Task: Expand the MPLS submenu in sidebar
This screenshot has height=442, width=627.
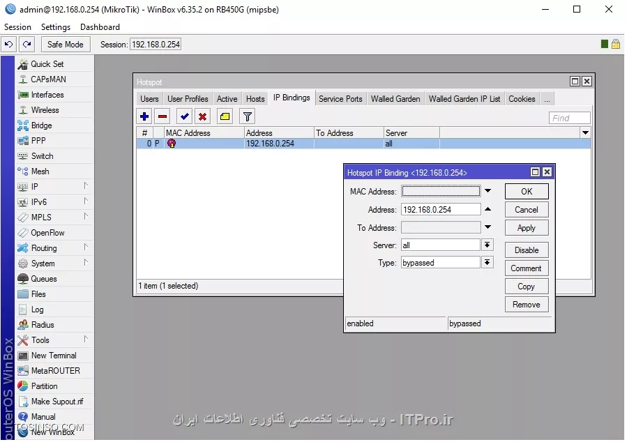Action: pos(86,217)
